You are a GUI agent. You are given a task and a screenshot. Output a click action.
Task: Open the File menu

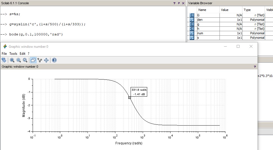[4, 53]
